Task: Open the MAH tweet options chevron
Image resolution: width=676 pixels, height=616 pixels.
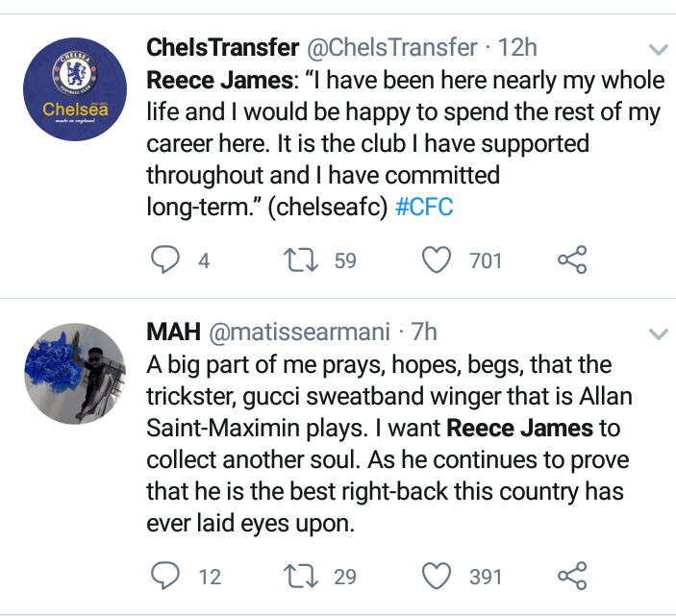Action: click(x=659, y=334)
